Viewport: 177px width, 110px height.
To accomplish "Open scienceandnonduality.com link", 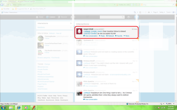I will [x=120, y=75].
